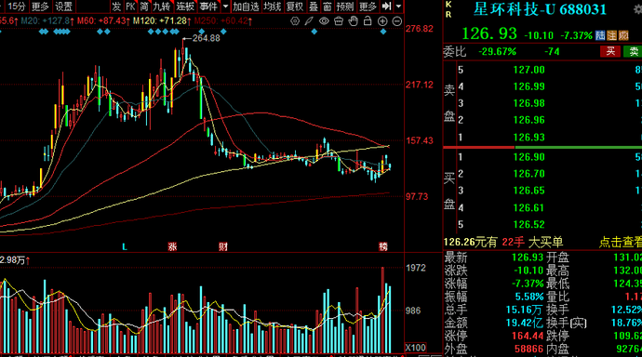The image size is (642, 357).
Task: Expand the dropdown arrow after 事件
Action: tap(225, 7)
